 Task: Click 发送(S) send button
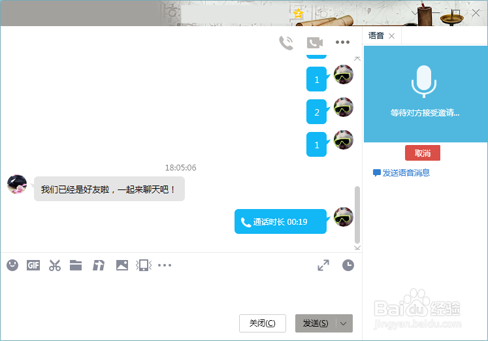coord(316,323)
